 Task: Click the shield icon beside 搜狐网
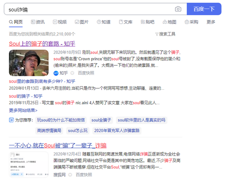(70, 175)
